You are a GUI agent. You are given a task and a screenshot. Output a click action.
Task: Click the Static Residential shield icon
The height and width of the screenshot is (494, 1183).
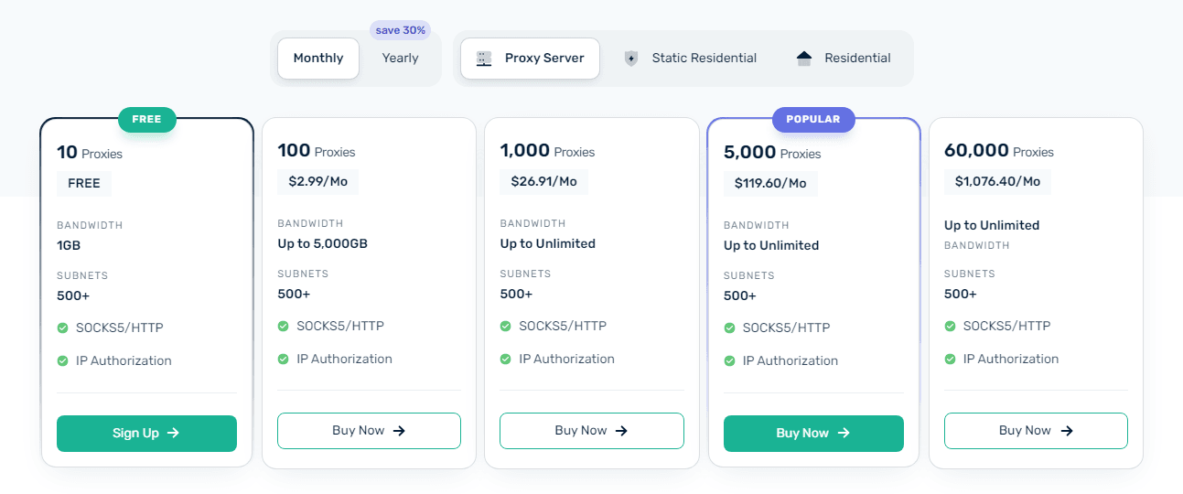pyautogui.click(x=630, y=59)
